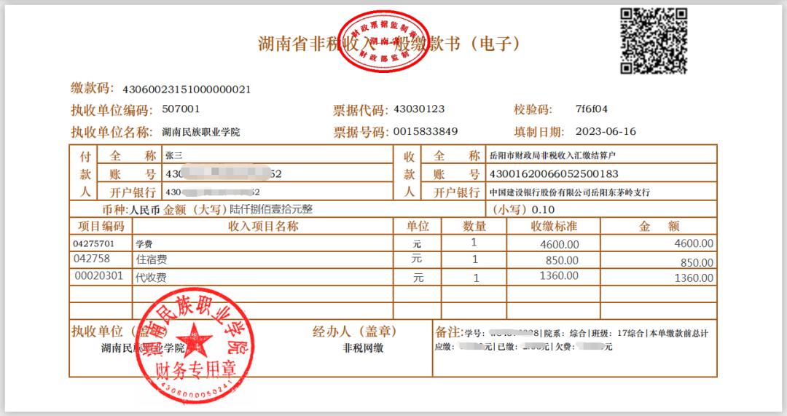The width and height of the screenshot is (787, 416).
Task: Click the 经办人 value 非税网缴
Action: 363,348
